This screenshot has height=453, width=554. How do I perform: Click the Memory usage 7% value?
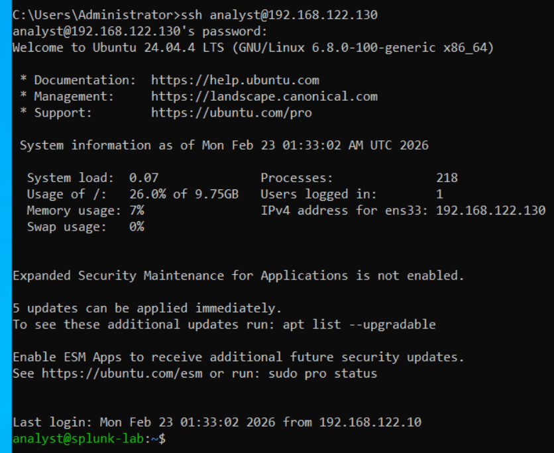(137, 211)
